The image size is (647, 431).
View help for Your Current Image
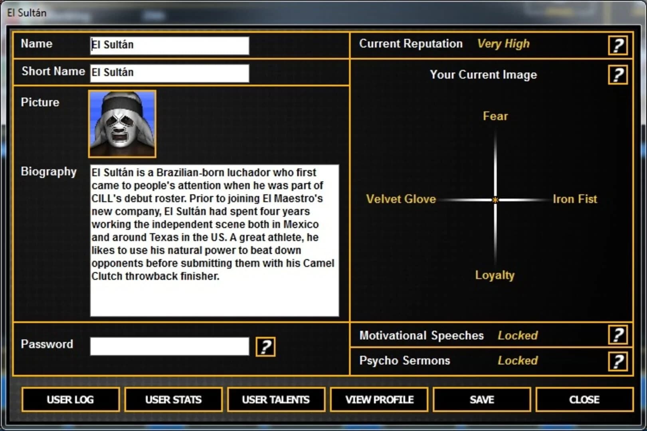pos(617,74)
